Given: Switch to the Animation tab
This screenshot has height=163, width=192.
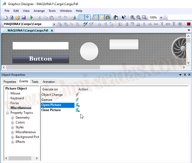Looking at the screenshot, I should click(49, 82).
